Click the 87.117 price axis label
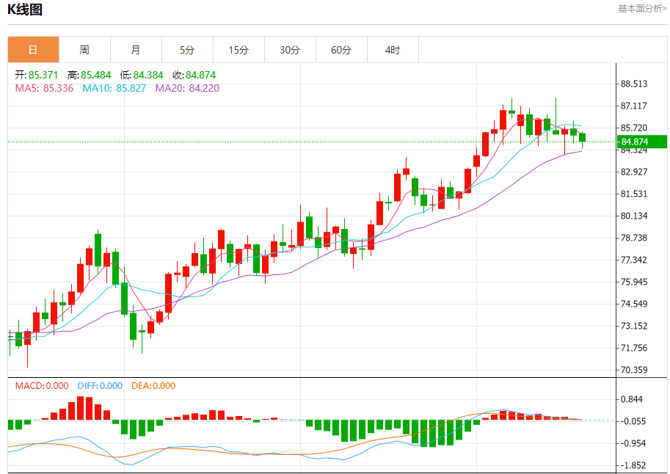Screen dimensions: 670x474 tap(634, 106)
